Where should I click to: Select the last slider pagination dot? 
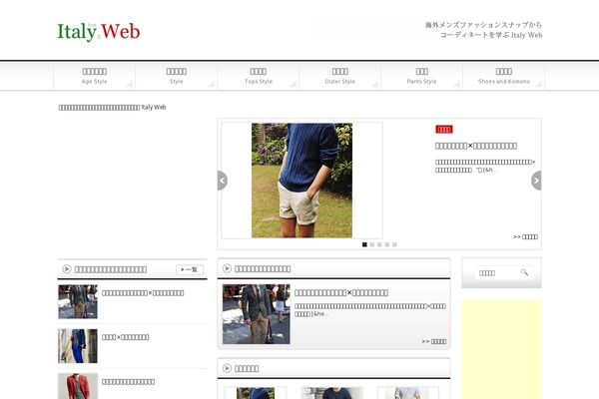click(x=394, y=244)
